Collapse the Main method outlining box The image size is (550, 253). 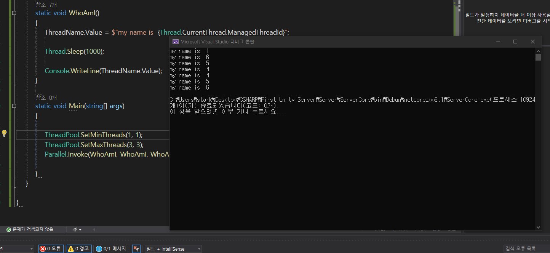point(14,106)
